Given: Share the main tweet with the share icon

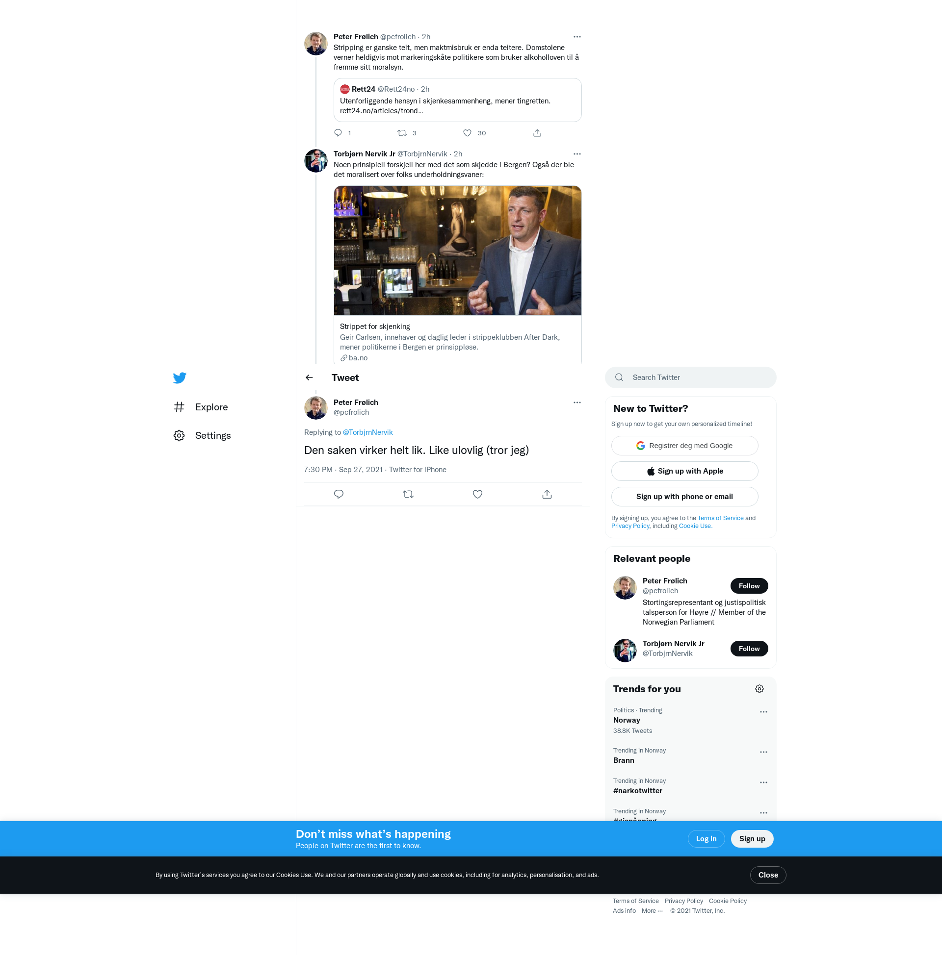Looking at the screenshot, I should 547,494.
